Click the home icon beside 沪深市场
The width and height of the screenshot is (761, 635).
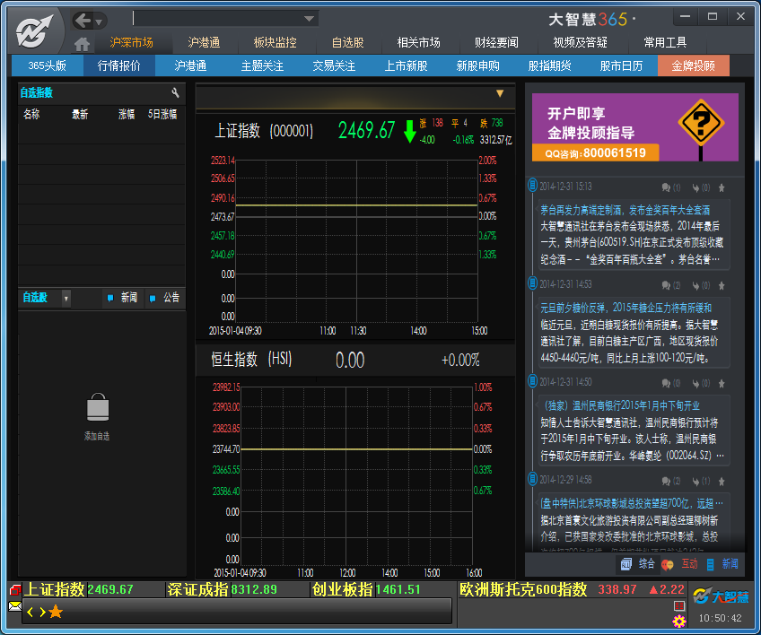[x=83, y=43]
